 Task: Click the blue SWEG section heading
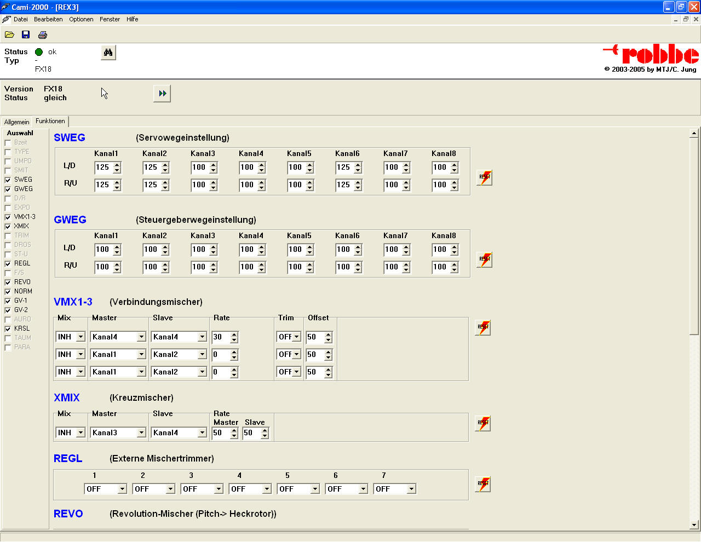pos(69,138)
